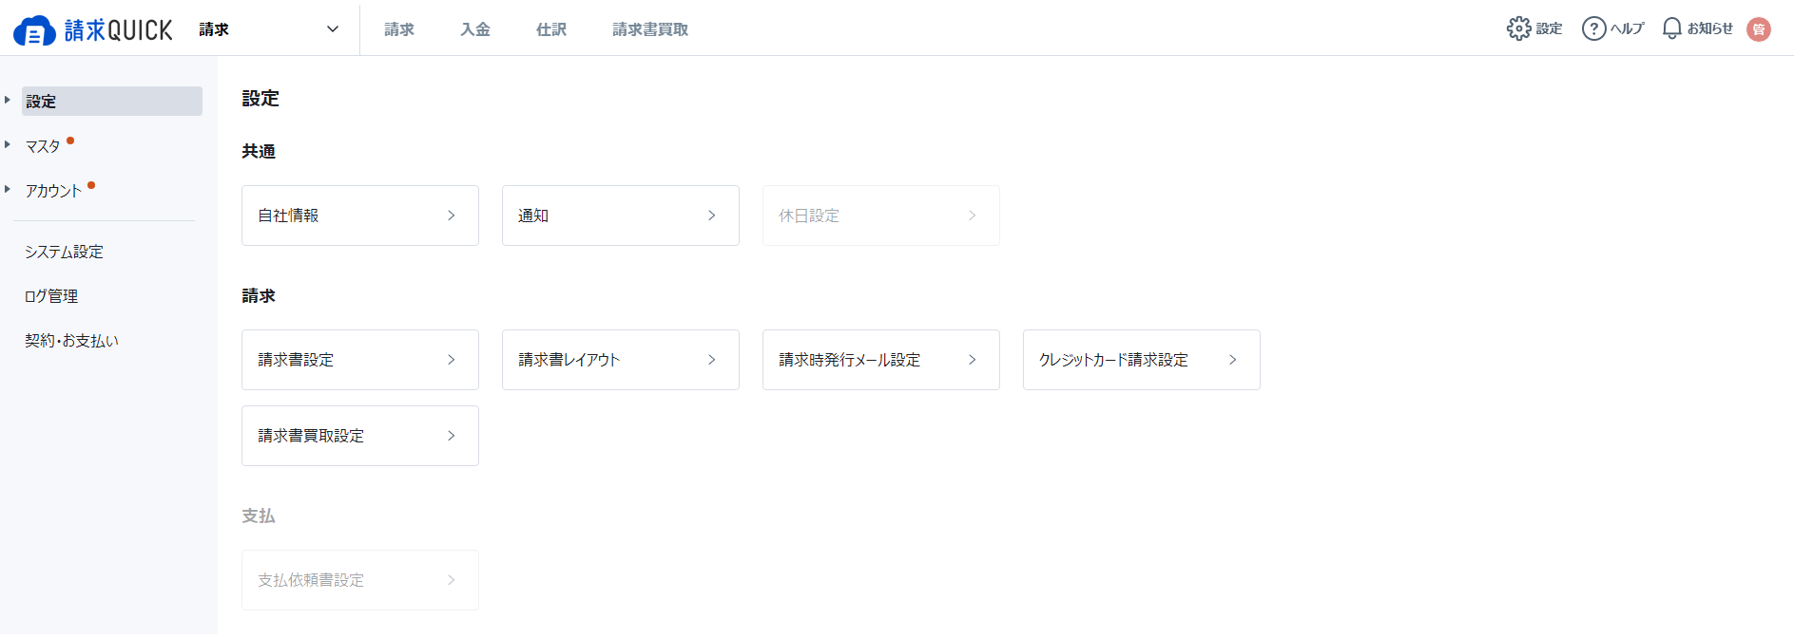This screenshot has width=1794, height=638.
Task: Open the お知らせ bell notifications
Action: 1671,28
